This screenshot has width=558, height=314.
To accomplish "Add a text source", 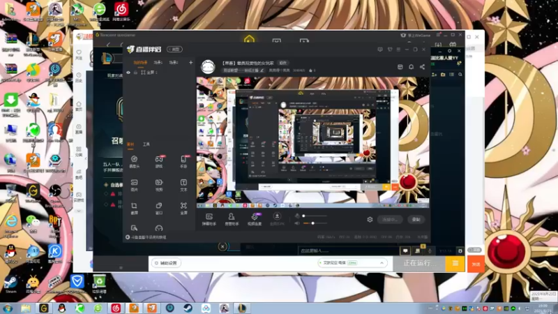I will click(183, 185).
